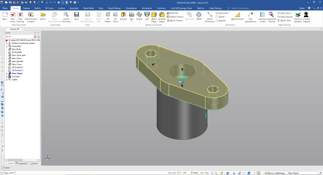The image size is (323, 175).
Task: Toggle the Scene panel pin
Action: (x=38, y=33)
